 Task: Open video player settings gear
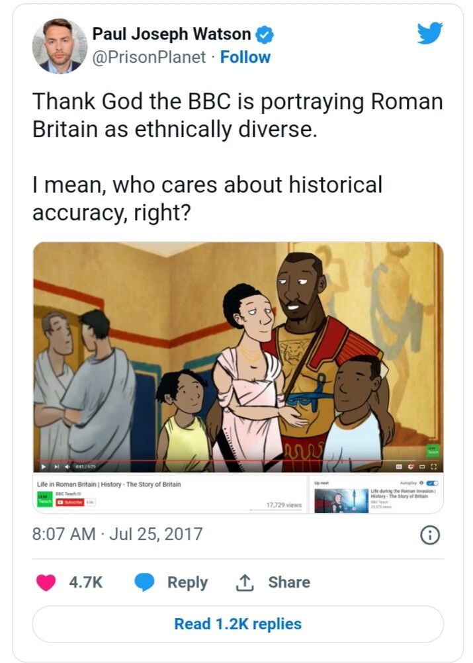[x=410, y=466]
